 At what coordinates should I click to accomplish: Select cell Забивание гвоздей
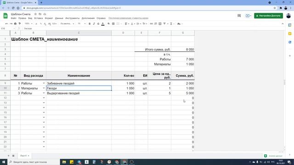79,83
